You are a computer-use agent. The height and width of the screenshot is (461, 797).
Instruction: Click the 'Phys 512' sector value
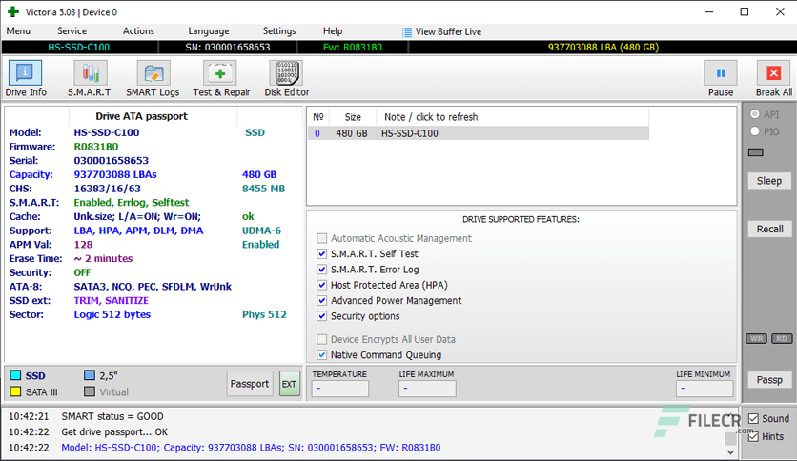[x=264, y=314]
